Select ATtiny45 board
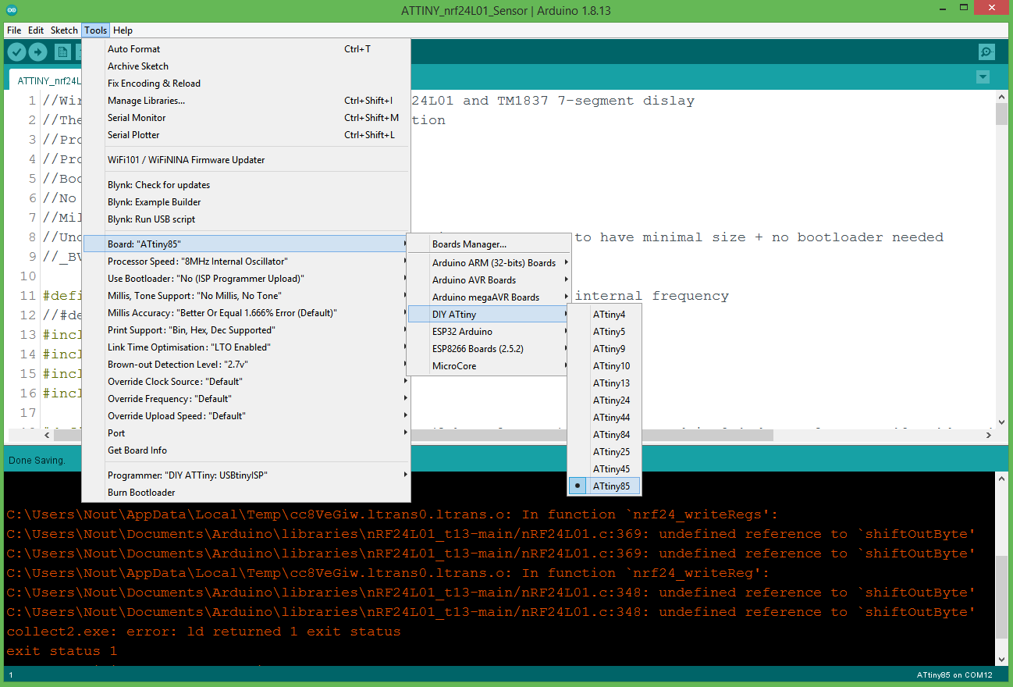1013x687 pixels. coord(605,469)
